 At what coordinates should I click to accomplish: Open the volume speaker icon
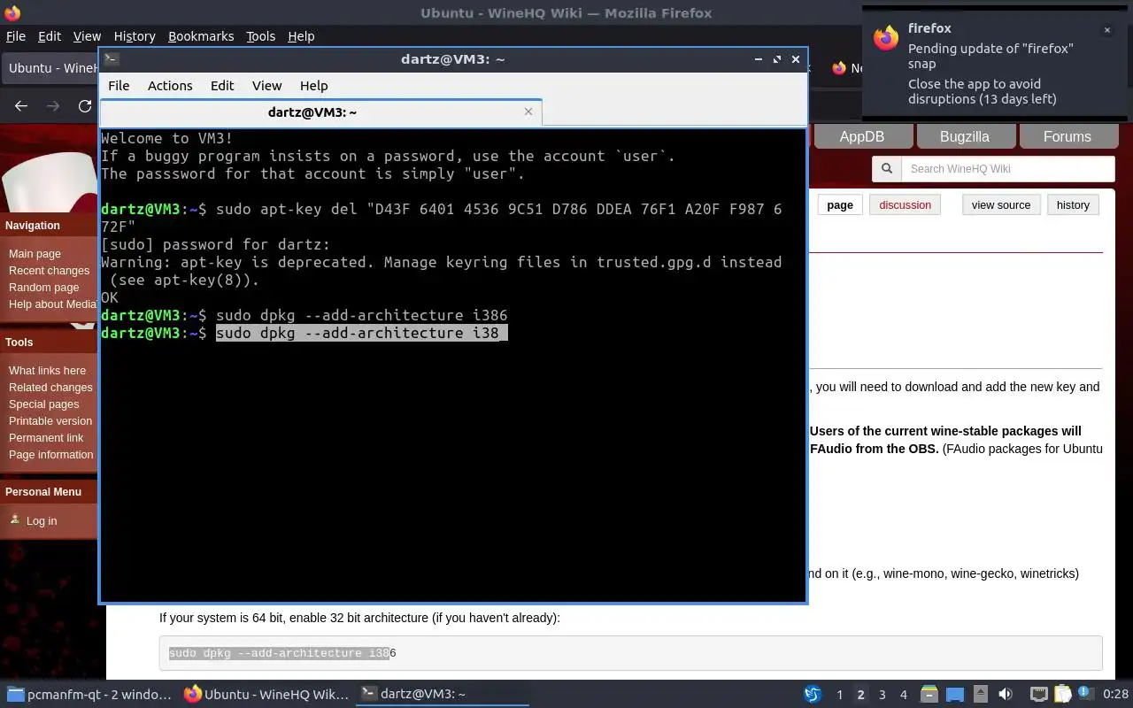(1006, 695)
